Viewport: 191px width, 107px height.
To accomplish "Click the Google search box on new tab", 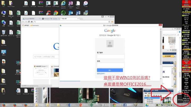I will pos(46,57).
